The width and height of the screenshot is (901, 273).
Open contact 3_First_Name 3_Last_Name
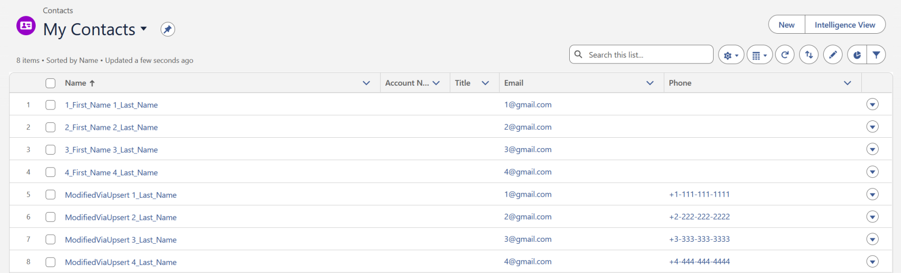coord(111,150)
